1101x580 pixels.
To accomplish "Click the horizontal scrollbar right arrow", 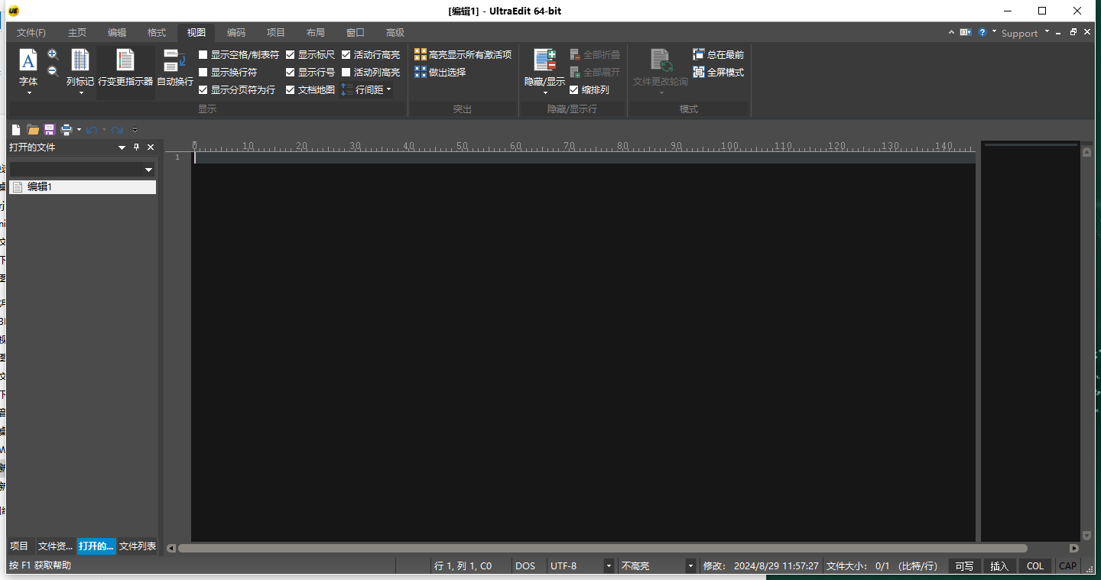I will 1073,548.
